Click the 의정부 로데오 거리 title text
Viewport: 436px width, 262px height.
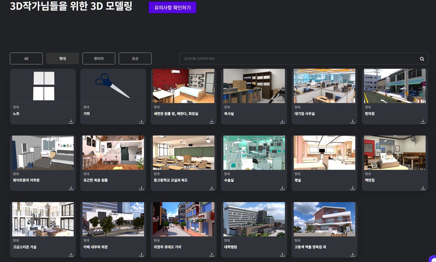tap(167, 247)
